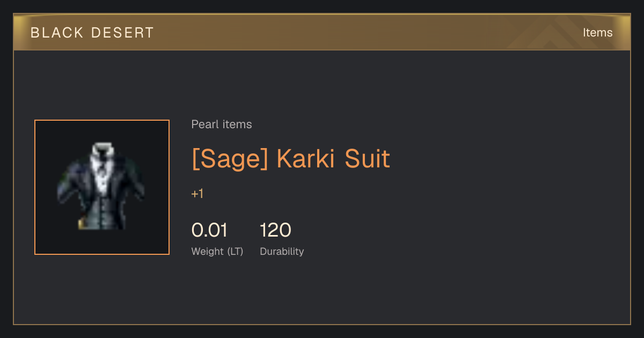Screen dimensions: 644x338
Task: Click the Karki Suit item icon
Action: (102, 187)
